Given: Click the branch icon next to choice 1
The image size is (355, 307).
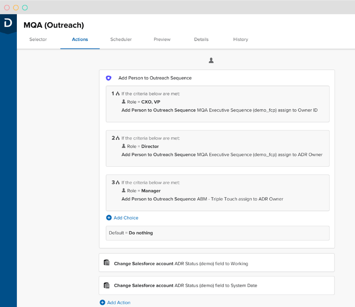Looking at the screenshot, I should coord(117,93).
